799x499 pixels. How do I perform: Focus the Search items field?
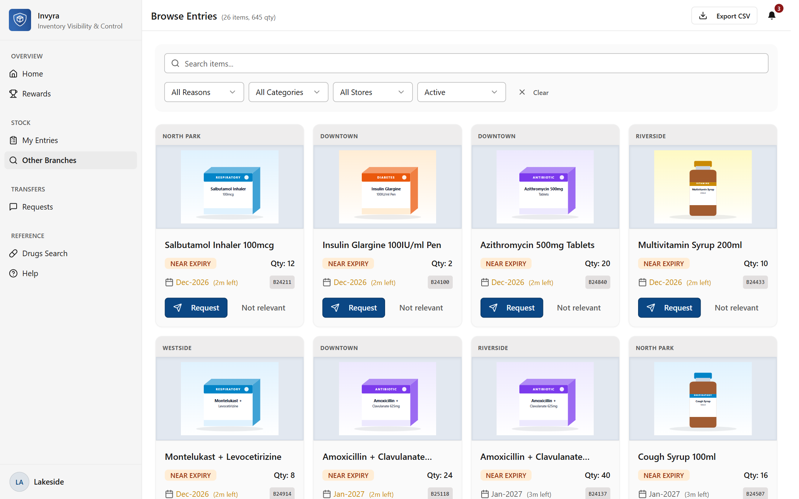466,63
